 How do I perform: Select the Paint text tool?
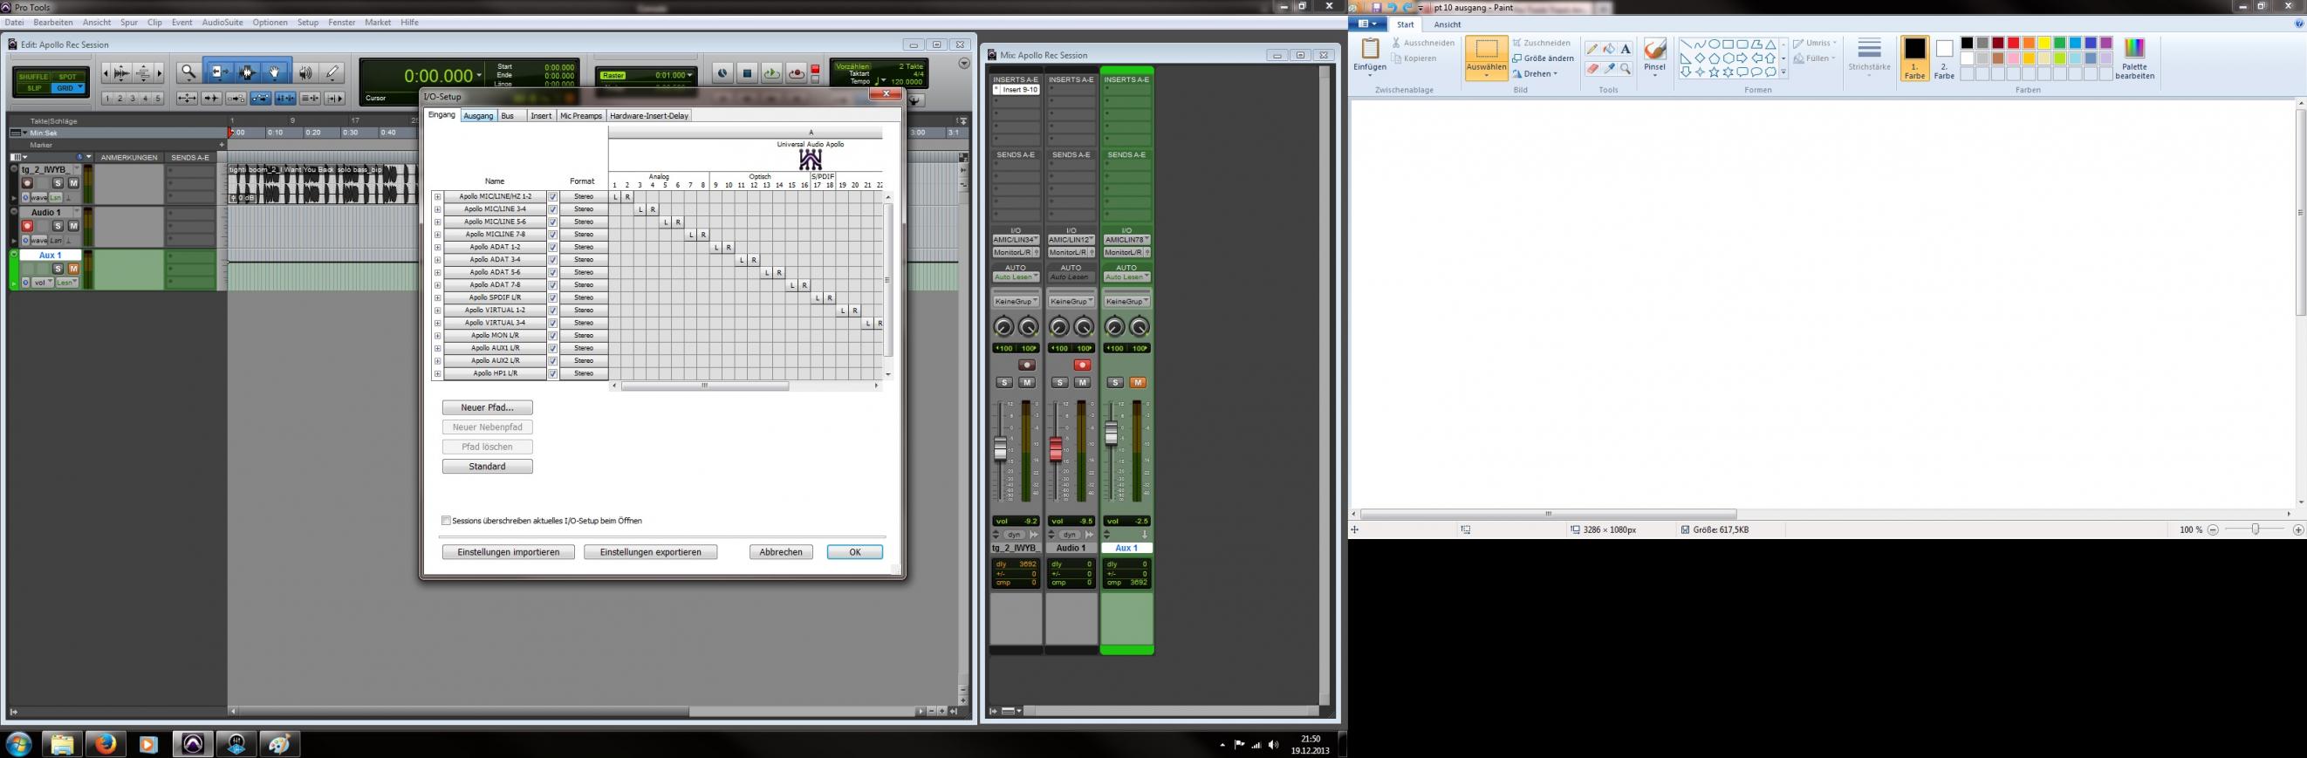click(x=1626, y=49)
